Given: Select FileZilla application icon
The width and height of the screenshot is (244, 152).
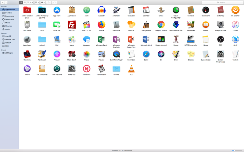Looking at the screenshot, I should tap(72, 25).
